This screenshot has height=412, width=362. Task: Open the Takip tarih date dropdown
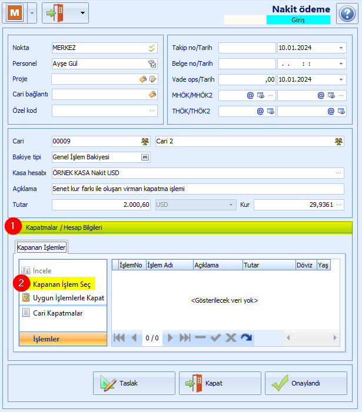tap(341, 48)
